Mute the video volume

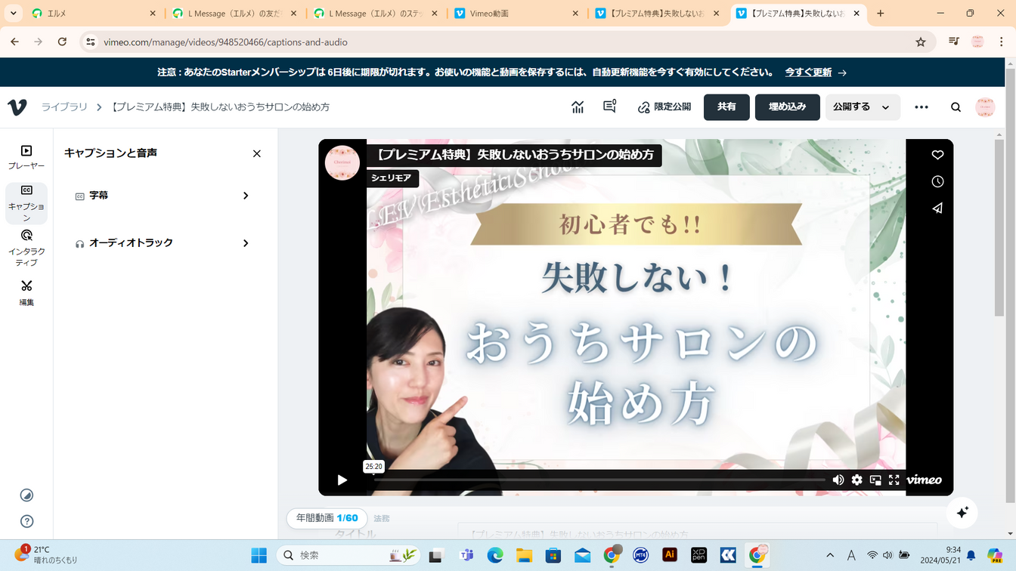[x=838, y=480]
